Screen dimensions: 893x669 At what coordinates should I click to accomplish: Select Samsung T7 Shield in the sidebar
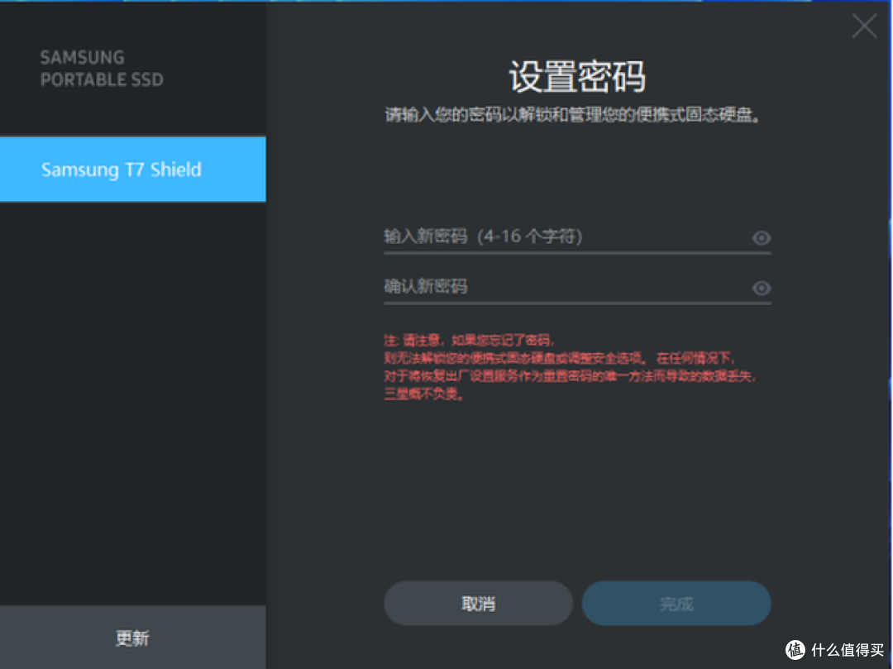(x=132, y=169)
